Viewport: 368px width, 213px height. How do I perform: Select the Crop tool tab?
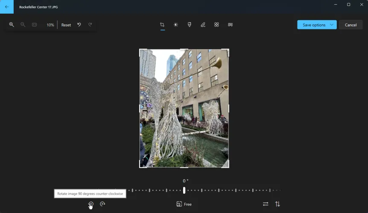(162, 25)
